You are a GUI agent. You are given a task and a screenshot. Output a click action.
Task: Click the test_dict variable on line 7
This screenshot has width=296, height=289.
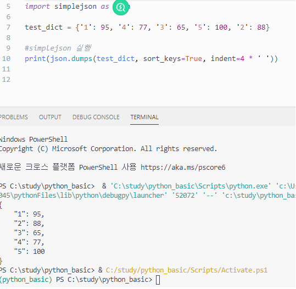pyautogui.click(x=43, y=27)
